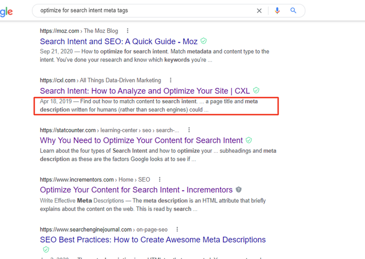Open three-dot menu for cxl.com result

171,80
